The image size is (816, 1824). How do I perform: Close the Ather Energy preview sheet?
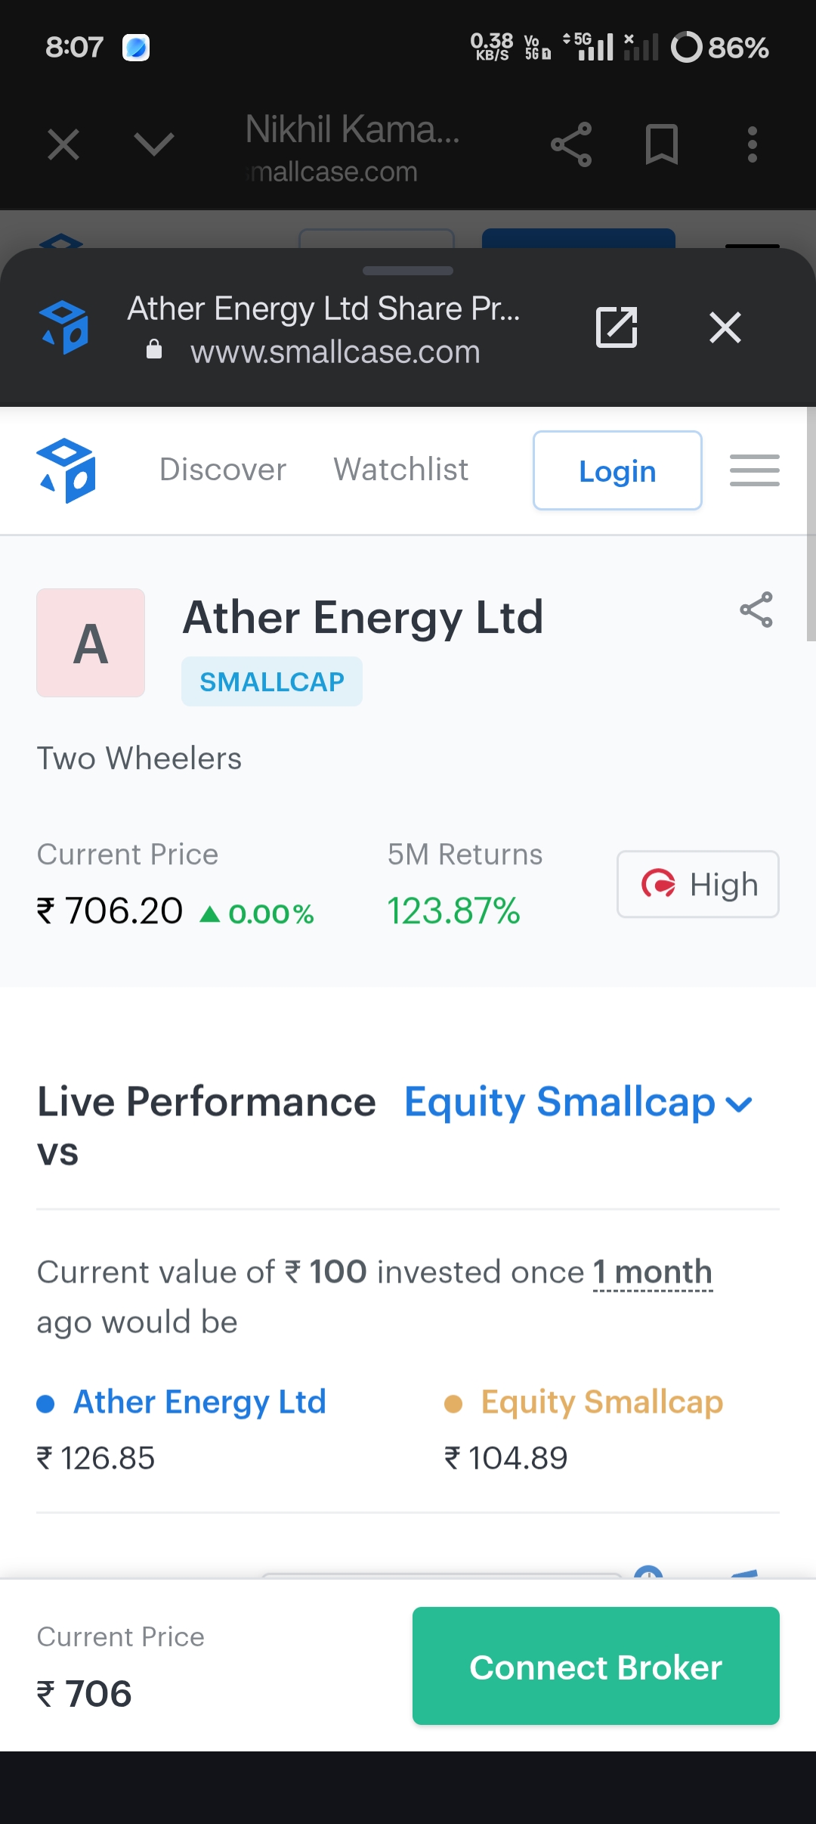click(x=725, y=327)
